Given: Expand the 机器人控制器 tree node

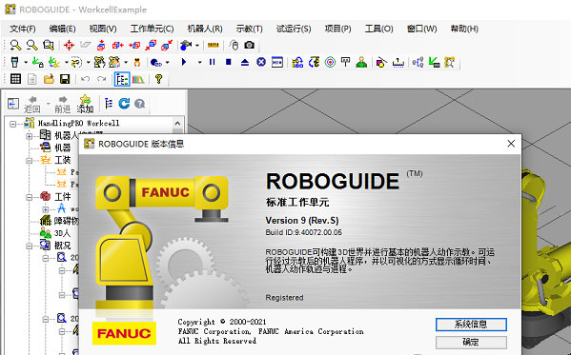Looking at the screenshot, I should point(30,136).
